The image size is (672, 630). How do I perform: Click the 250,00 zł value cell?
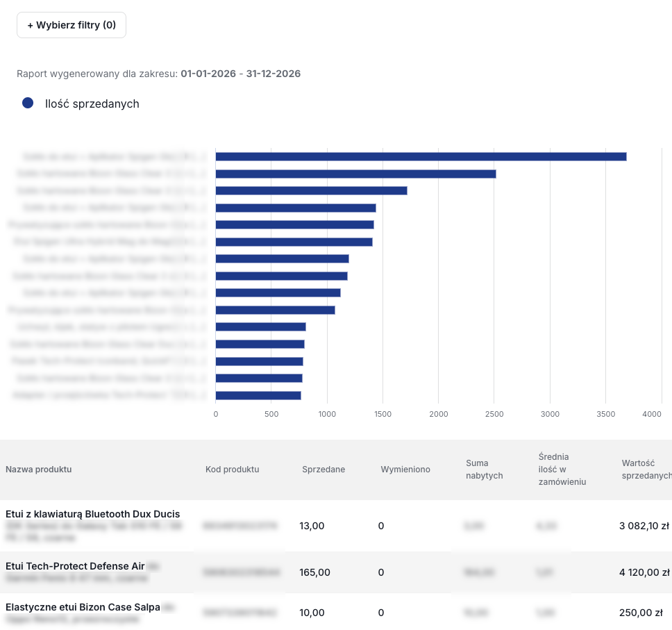tap(641, 613)
